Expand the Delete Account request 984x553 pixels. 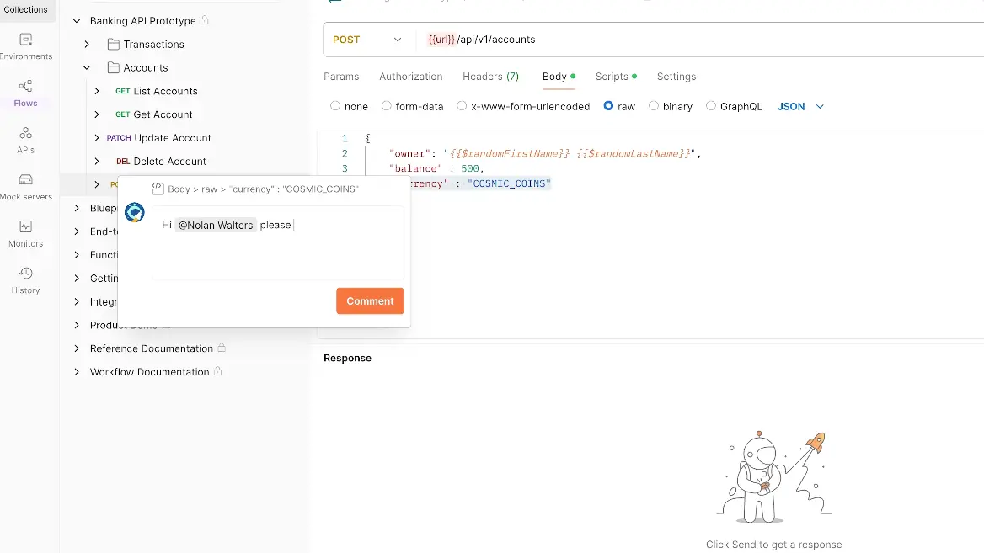97,161
